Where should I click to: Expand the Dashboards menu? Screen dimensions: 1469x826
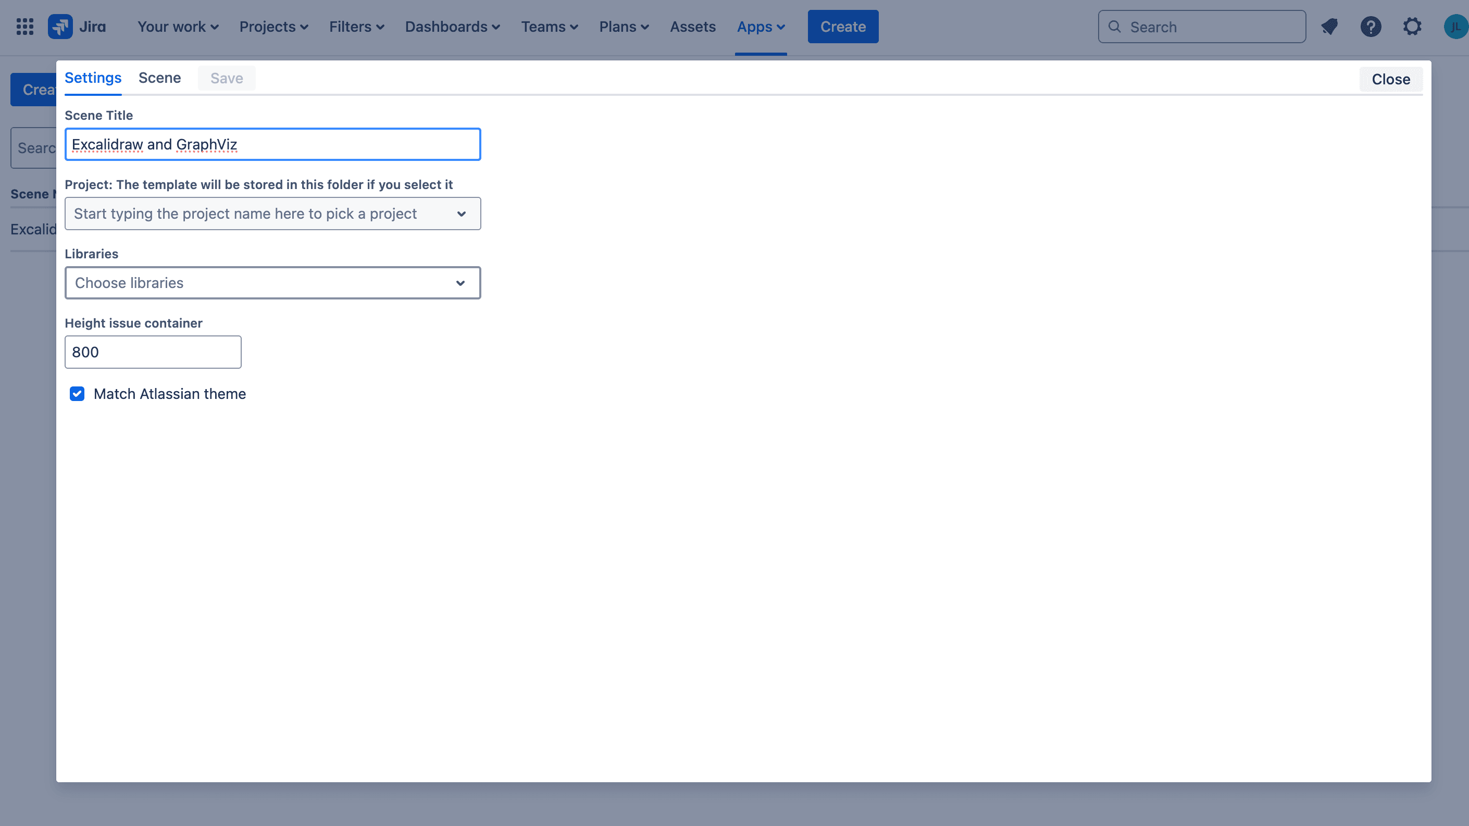pos(452,27)
